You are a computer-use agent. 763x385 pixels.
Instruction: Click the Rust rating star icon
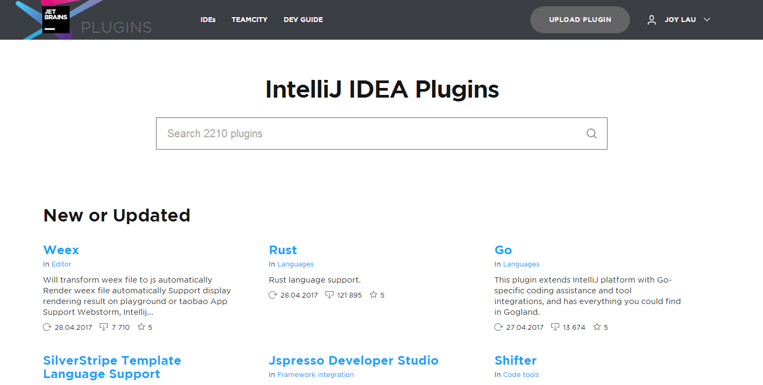(373, 295)
